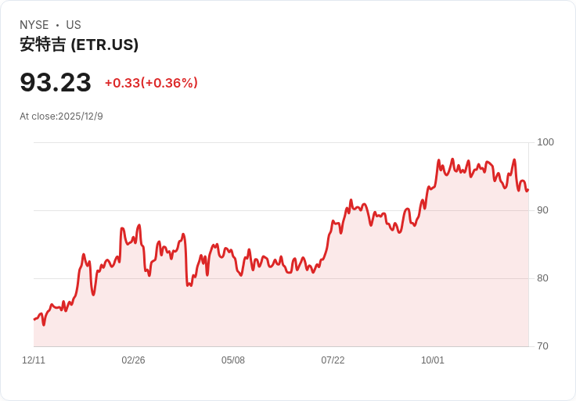This screenshot has width=576, height=401.
Task: Click the red +0.33(+0.36%) change value
Action: (151, 83)
